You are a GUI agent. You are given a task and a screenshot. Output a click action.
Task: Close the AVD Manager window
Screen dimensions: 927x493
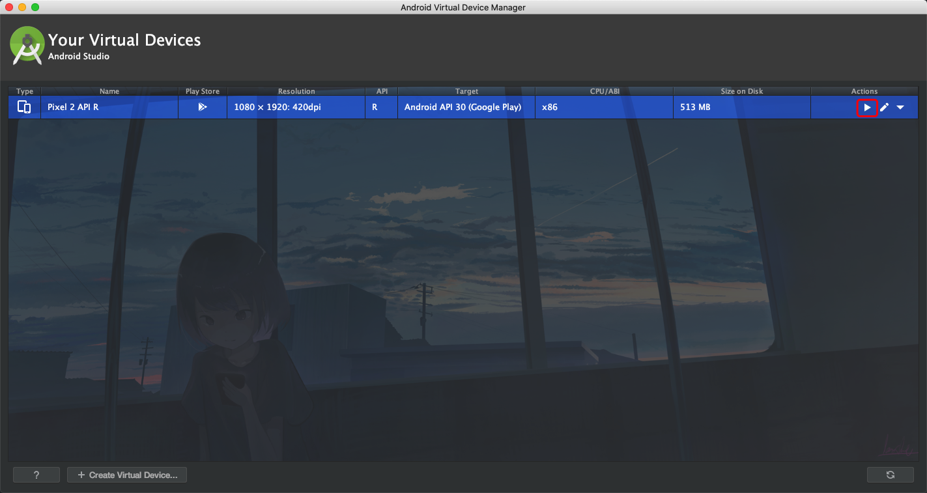point(9,7)
